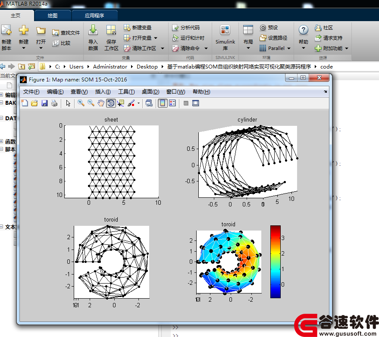379x337 pixels.
Task: Click the Hide Plot Tools icon
Action: coord(186,103)
